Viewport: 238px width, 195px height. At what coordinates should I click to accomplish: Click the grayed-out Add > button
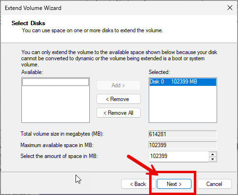coord(118,85)
